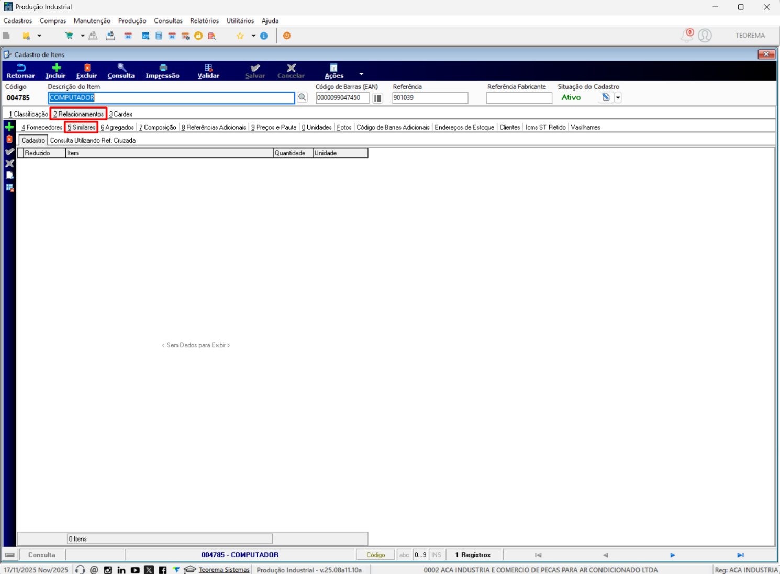Select the 5 Similares sub-tab
The width and height of the screenshot is (780, 574).
coord(81,127)
